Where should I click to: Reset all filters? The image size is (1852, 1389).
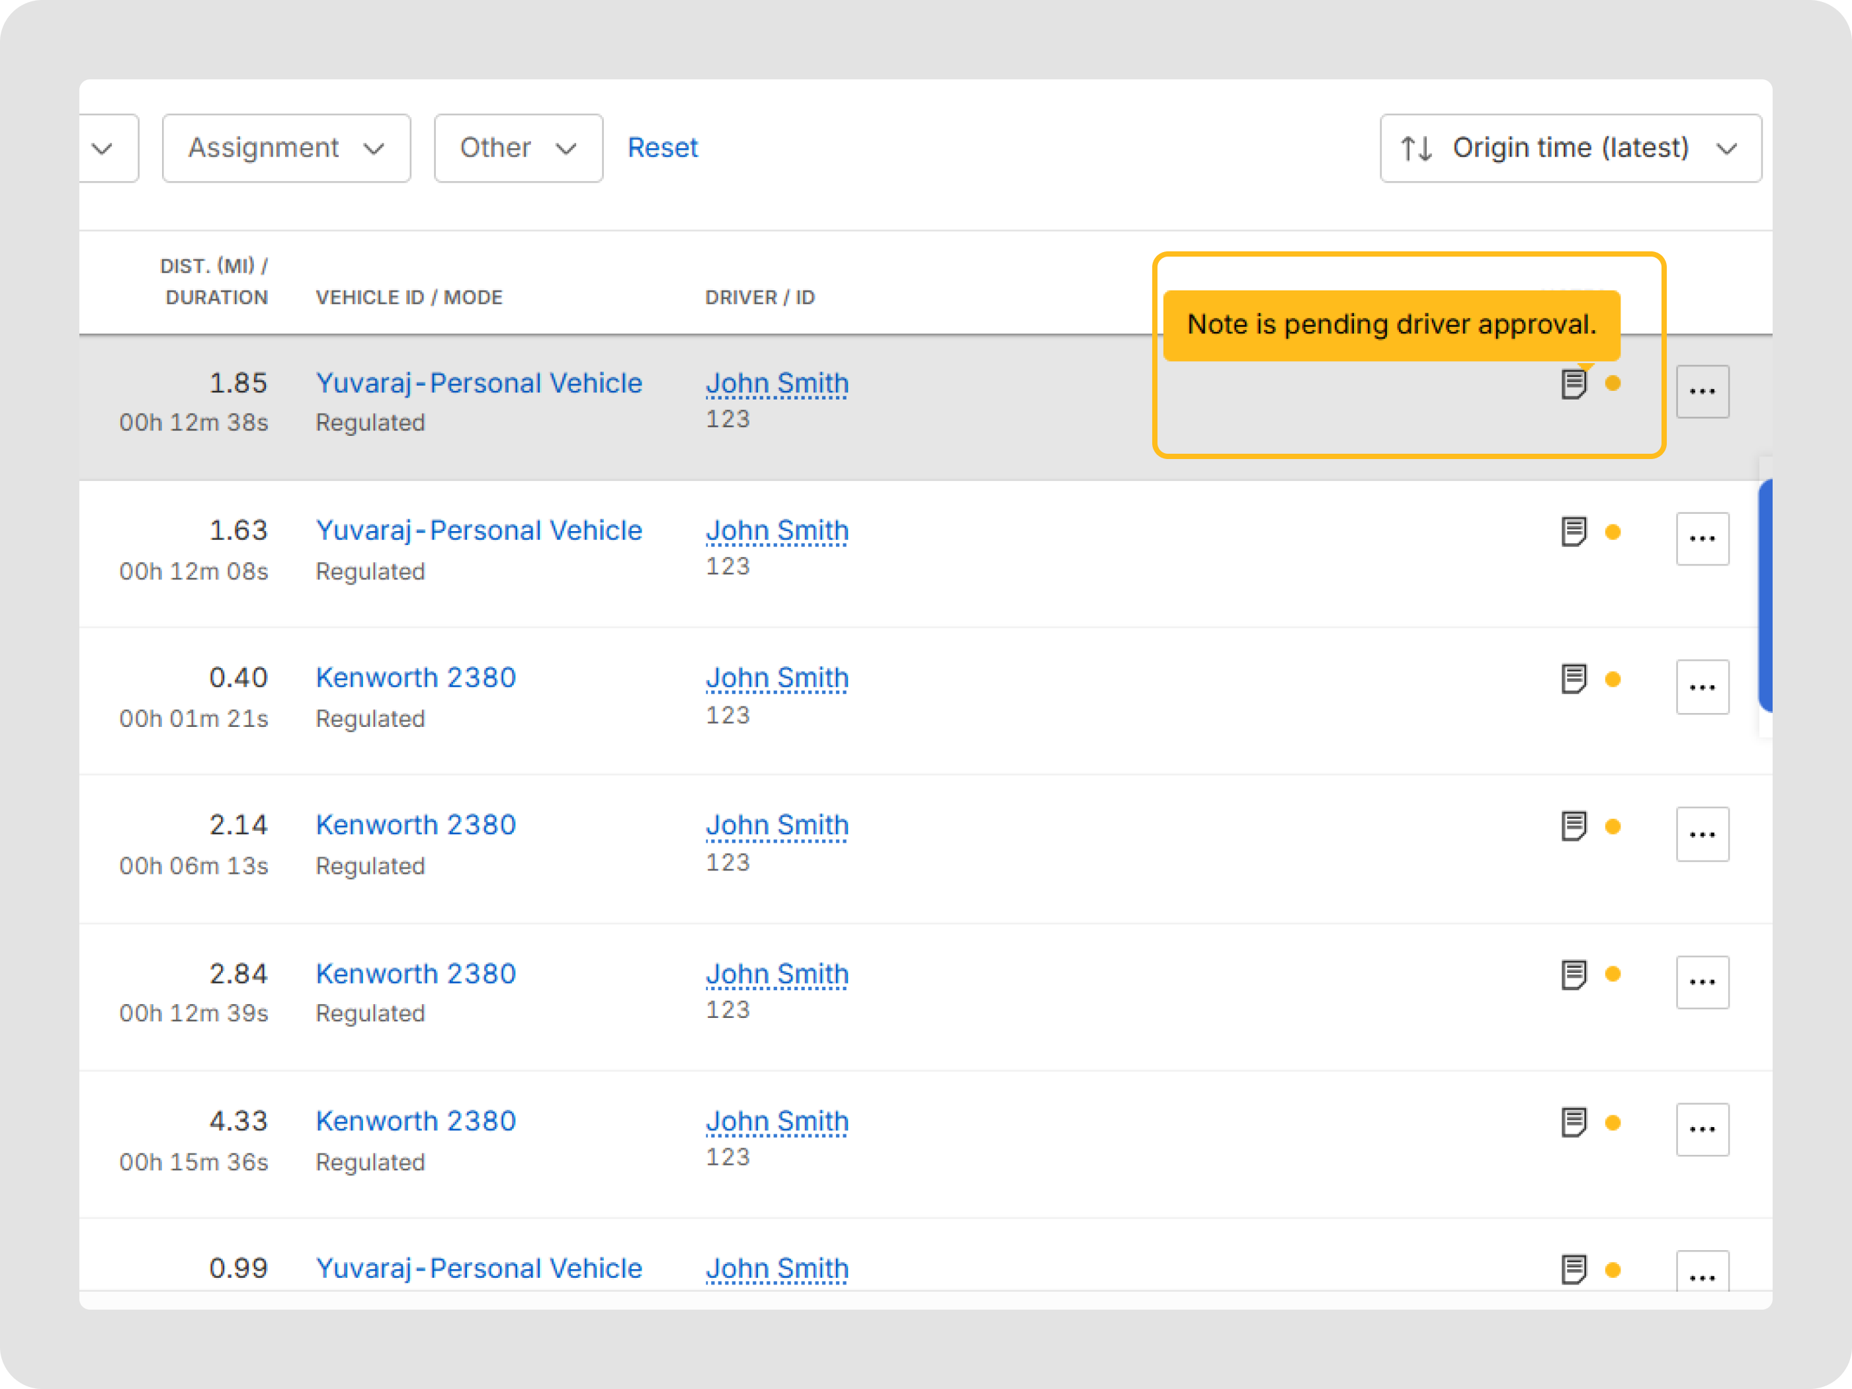[x=662, y=147]
